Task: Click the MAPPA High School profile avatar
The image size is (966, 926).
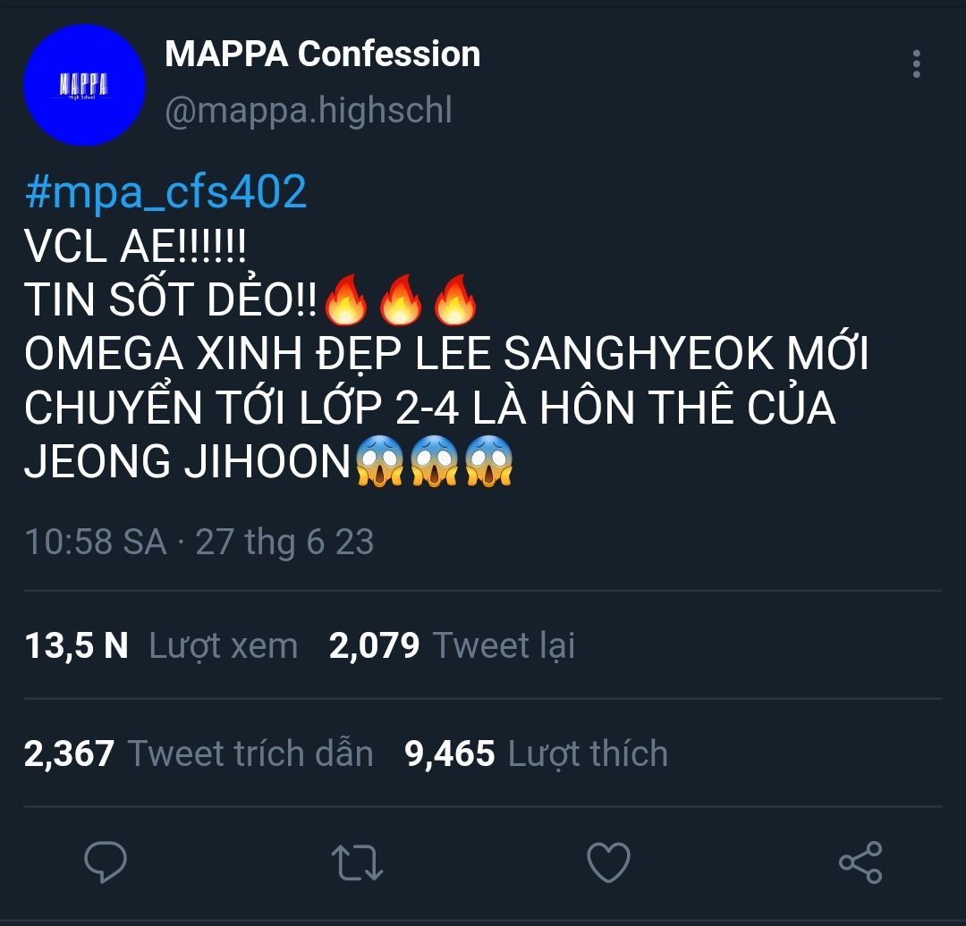Action: [x=84, y=85]
